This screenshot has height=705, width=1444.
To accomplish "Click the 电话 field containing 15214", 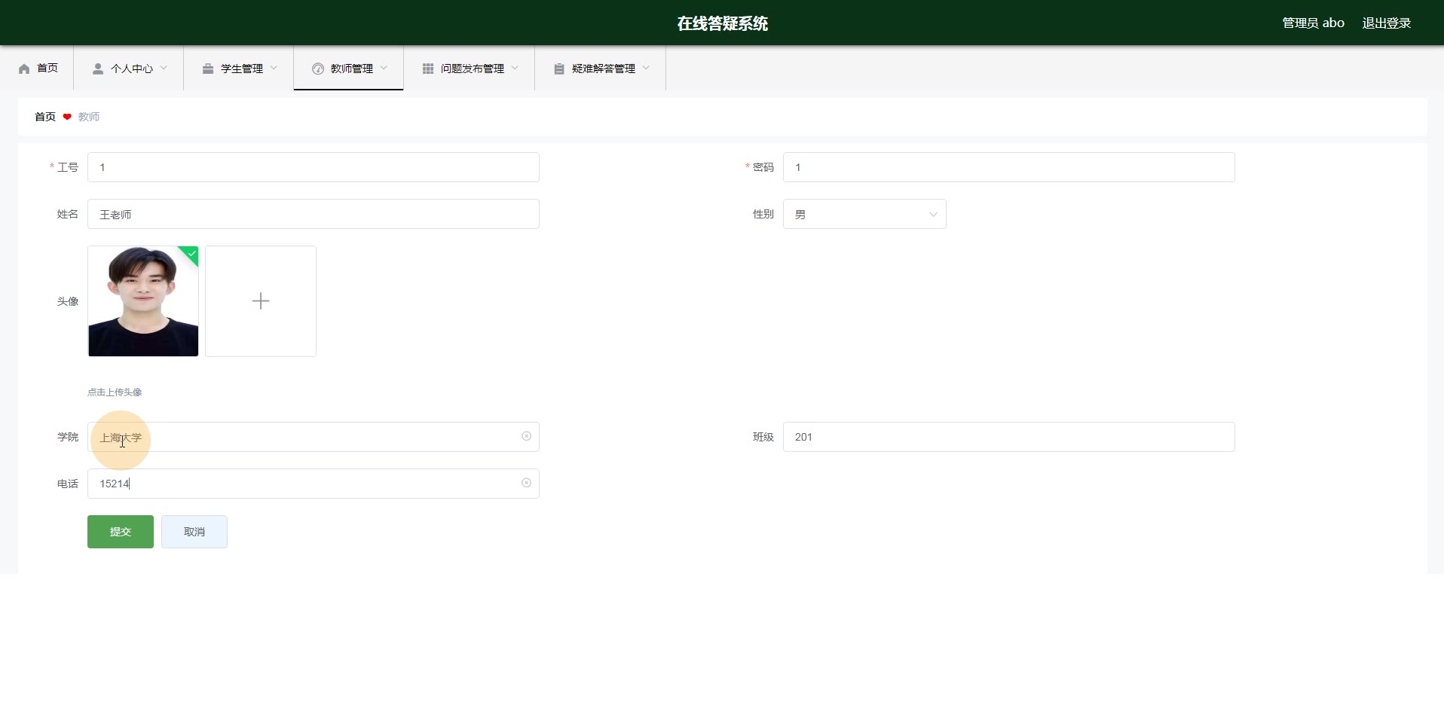I will coord(314,484).
